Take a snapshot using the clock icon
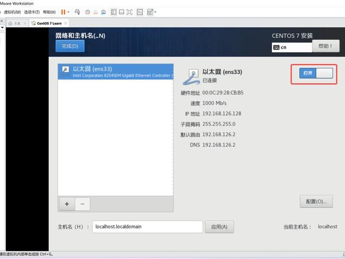Viewport: 345px width, 259px height. 88,12
